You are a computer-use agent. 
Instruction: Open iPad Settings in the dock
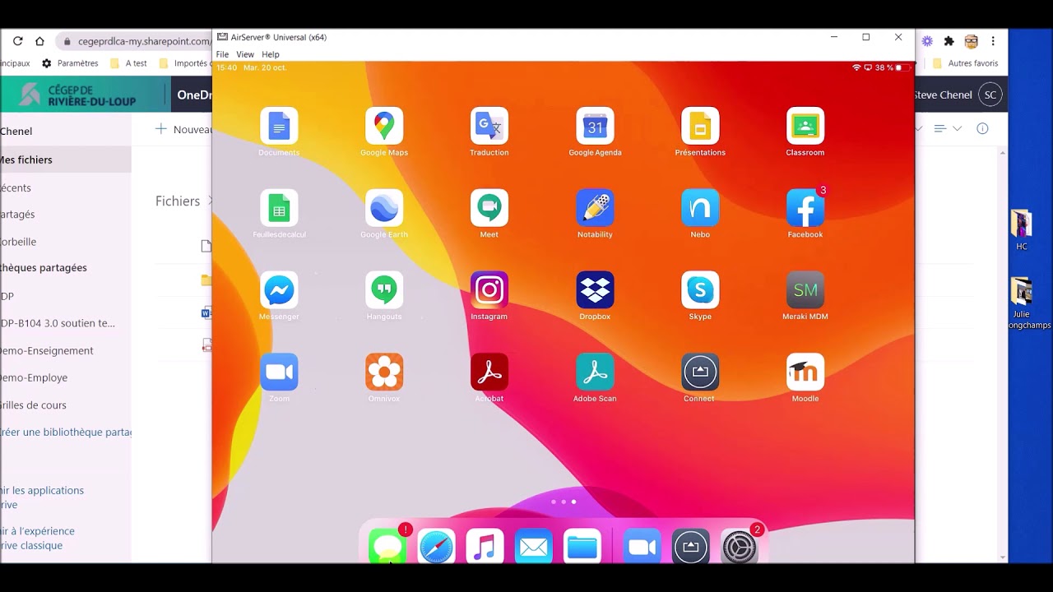[739, 547]
